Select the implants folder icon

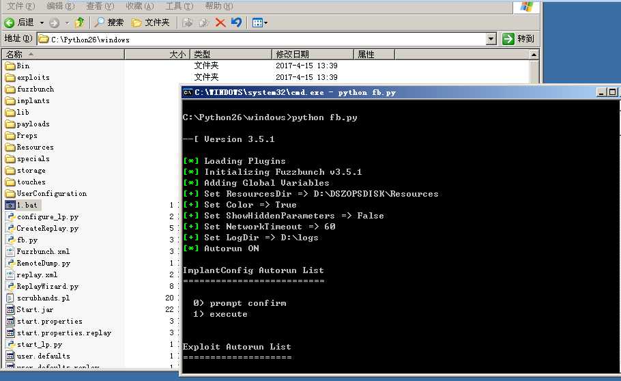[x=10, y=100]
